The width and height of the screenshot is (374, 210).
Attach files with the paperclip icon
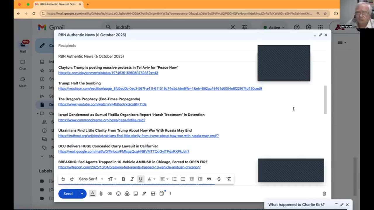coord(101,194)
